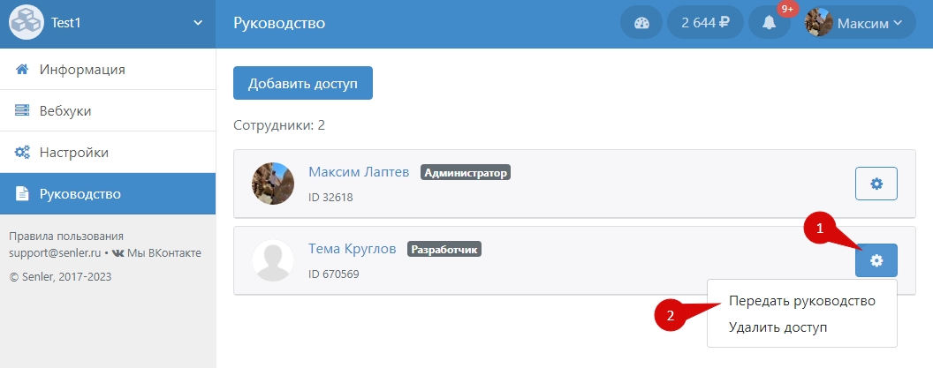Select Руководство sidebar item
The width and height of the screenshot is (933, 368).
point(80,194)
